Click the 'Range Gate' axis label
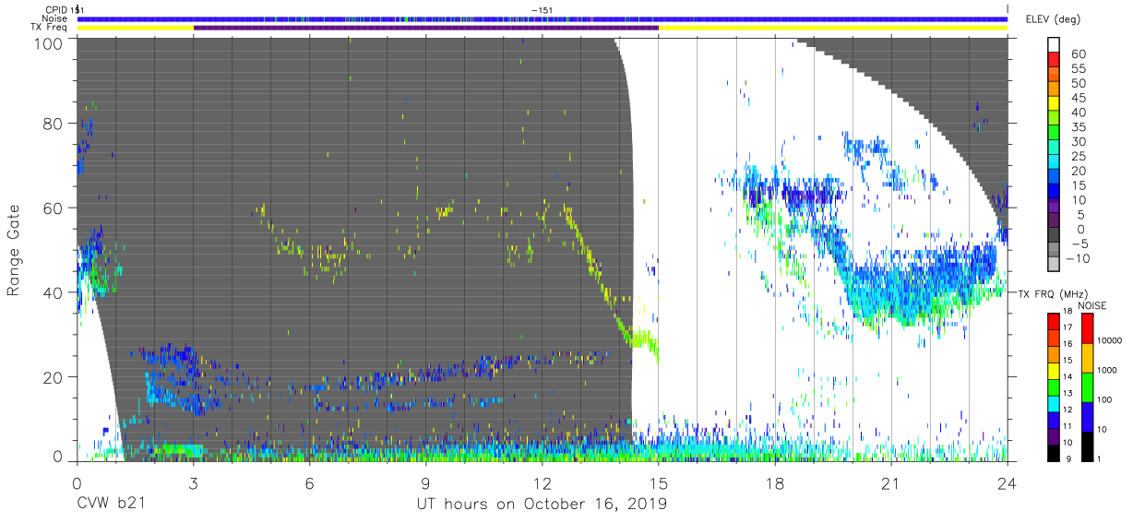Image resolution: width=1133 pixels, height=523 pixels. click(x=14, y=250)
